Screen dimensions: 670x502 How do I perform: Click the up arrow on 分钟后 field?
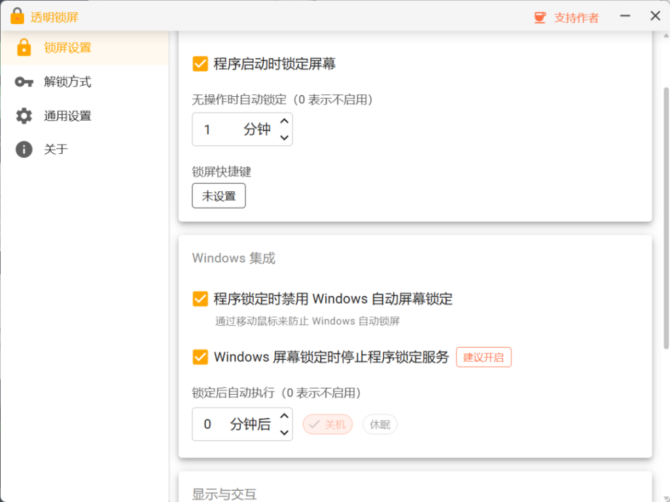(283, 416)
